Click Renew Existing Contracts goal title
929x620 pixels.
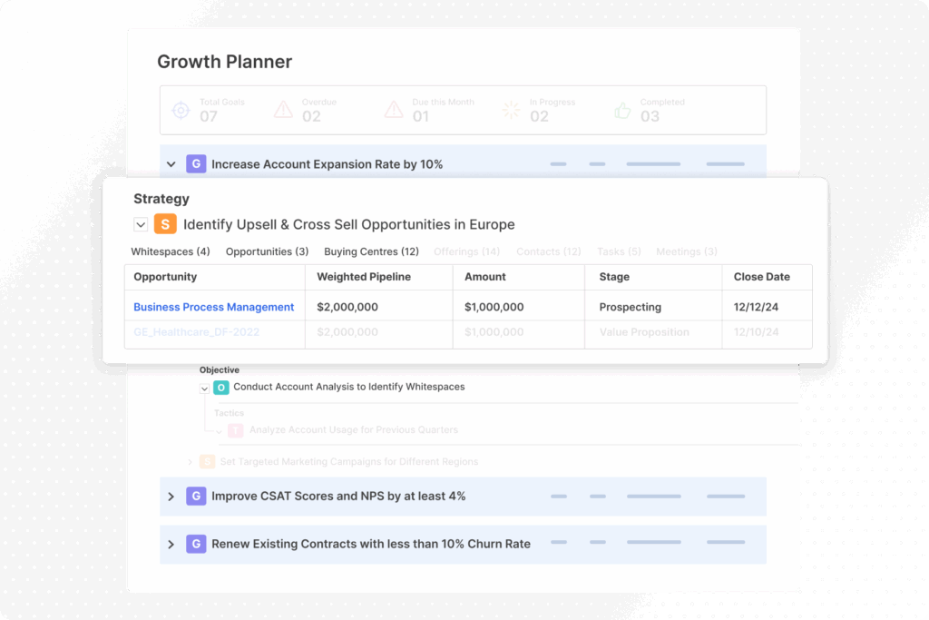pyautogui.click(x=371, y=544)
